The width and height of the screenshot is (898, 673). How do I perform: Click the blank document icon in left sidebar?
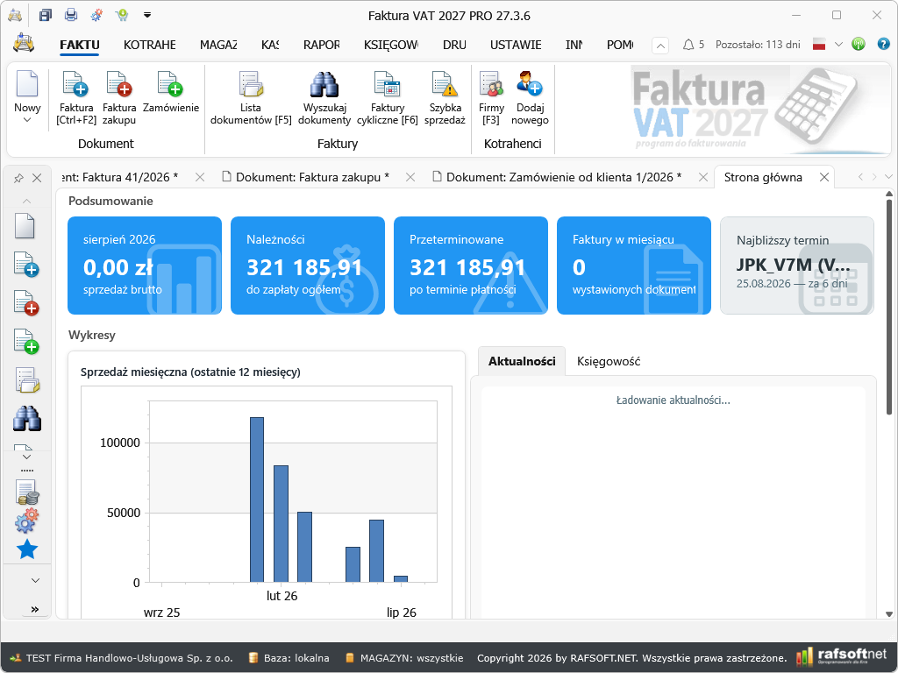coord(25,226)
